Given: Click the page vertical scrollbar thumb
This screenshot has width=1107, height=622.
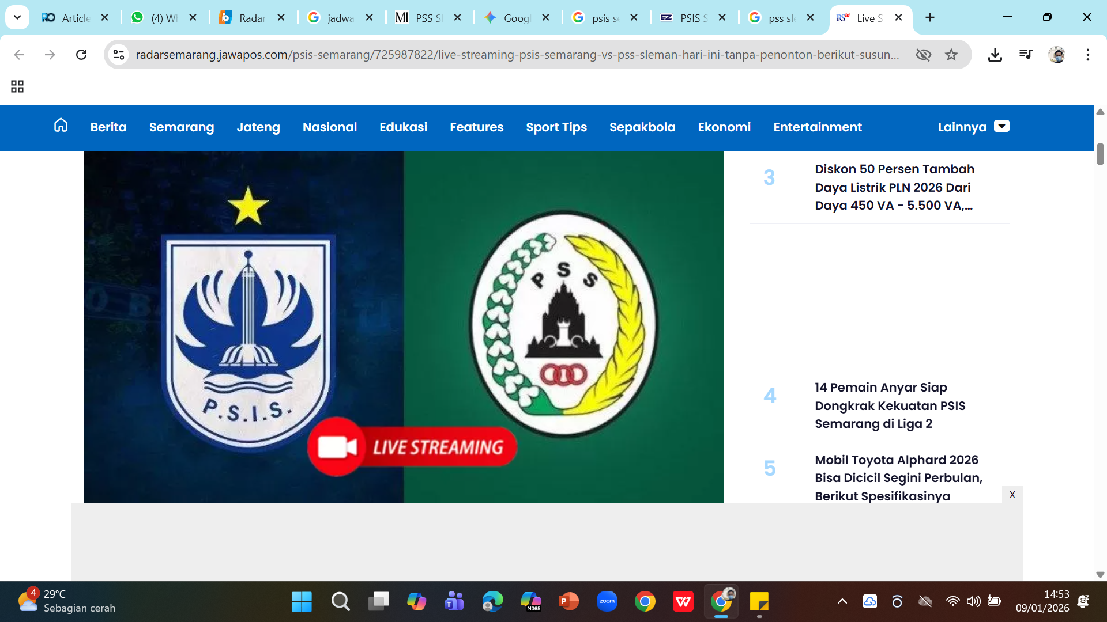Looking at the screenshot, I should click(1100, 154).
